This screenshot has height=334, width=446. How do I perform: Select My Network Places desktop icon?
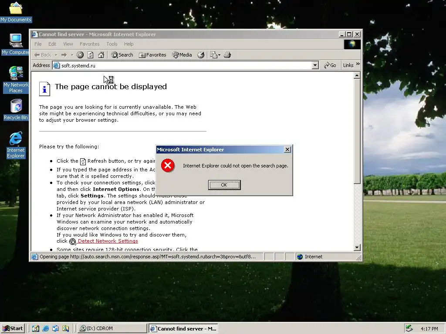tap(16, 80)
